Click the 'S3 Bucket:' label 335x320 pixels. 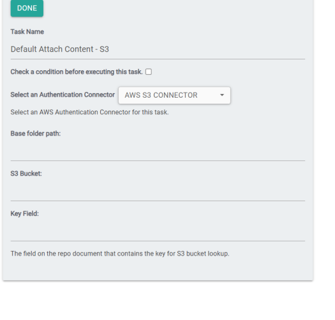(x=26, y=174)
